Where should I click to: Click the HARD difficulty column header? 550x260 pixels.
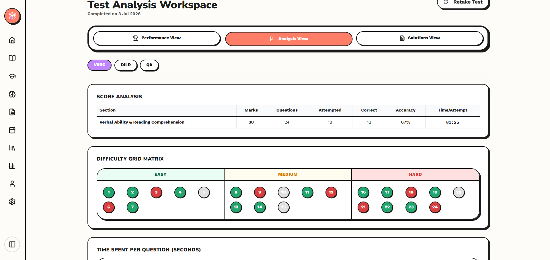(416, 175)
